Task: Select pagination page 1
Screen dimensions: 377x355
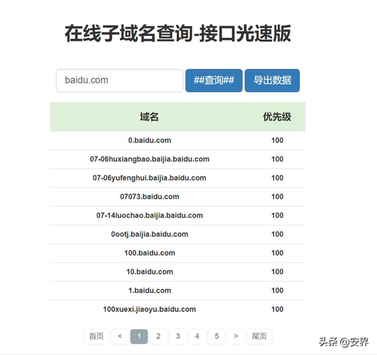Action: (139, 336)
